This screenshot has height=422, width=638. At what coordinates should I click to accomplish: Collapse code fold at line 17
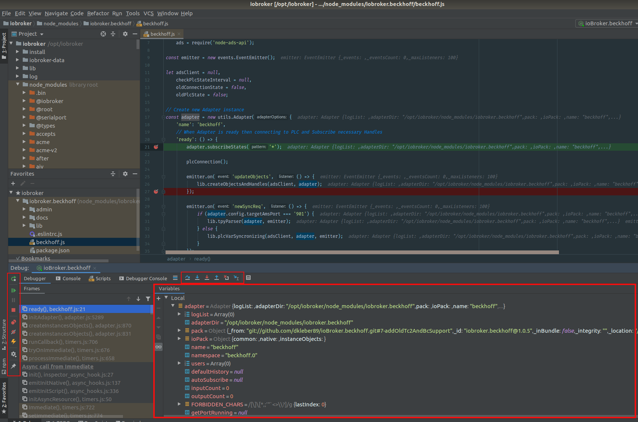pos(163,117)
